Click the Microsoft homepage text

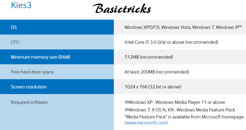[x=223, y=117]
